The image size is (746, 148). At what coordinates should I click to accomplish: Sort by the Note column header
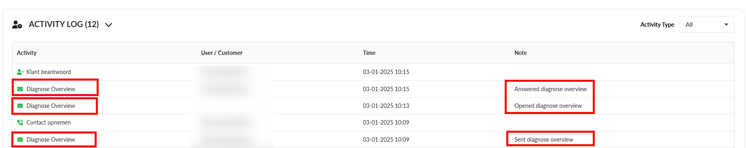520,53
